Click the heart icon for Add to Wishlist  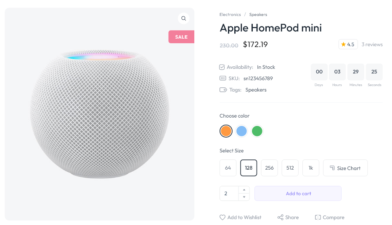tap(222, 217)
